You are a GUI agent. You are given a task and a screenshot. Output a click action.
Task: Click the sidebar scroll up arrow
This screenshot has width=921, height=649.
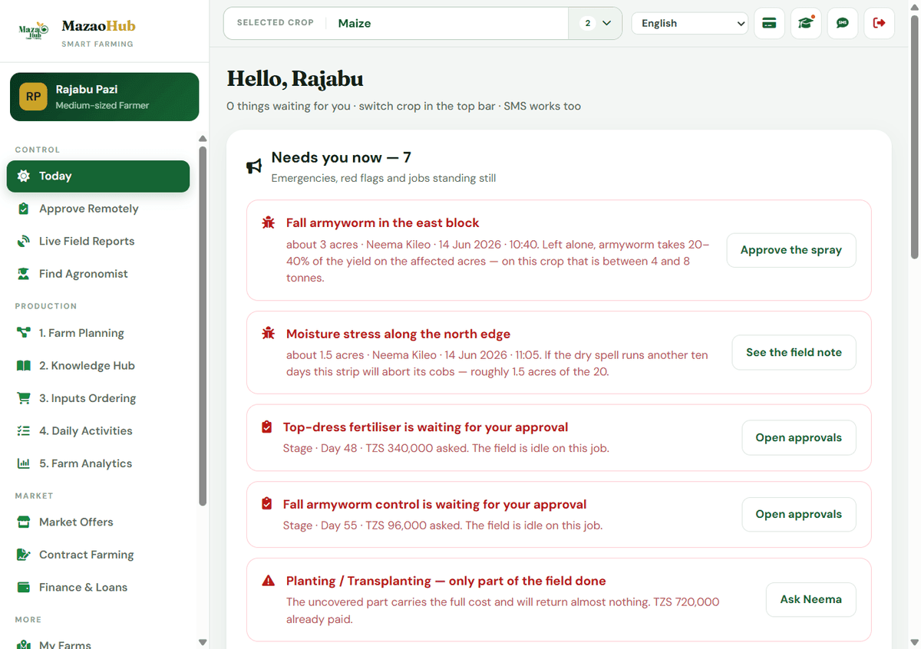(203, 139)
